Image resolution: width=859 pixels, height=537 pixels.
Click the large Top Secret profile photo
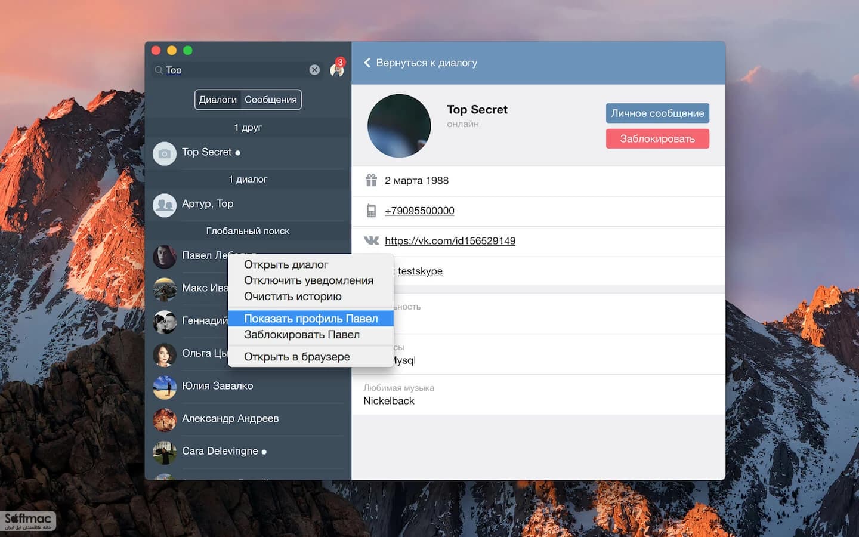point(399,126)
